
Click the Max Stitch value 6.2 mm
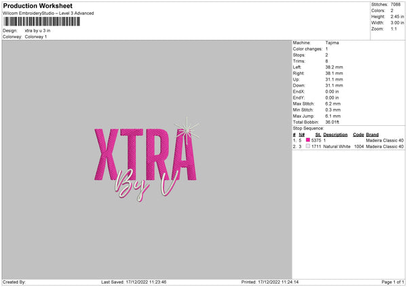(x=333, y=104)
